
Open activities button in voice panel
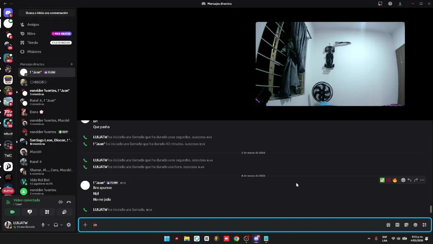click(x=47, y=212)
